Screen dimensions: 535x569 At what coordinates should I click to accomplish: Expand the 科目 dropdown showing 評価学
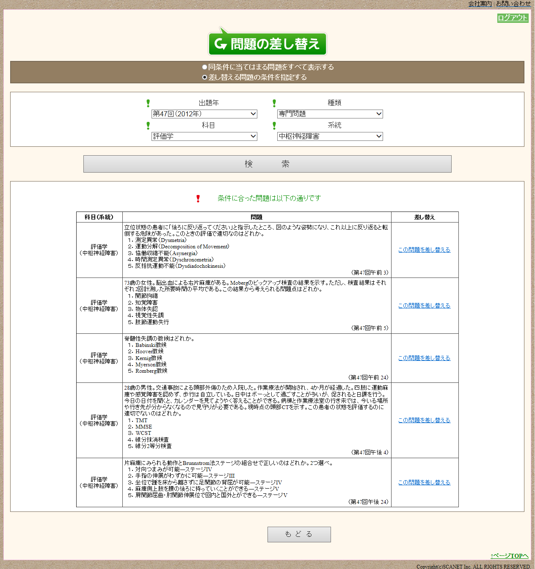point(204,136)
